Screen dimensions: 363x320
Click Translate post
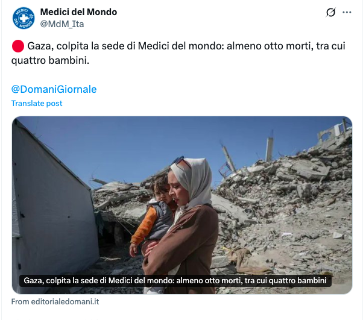point(37,103)
